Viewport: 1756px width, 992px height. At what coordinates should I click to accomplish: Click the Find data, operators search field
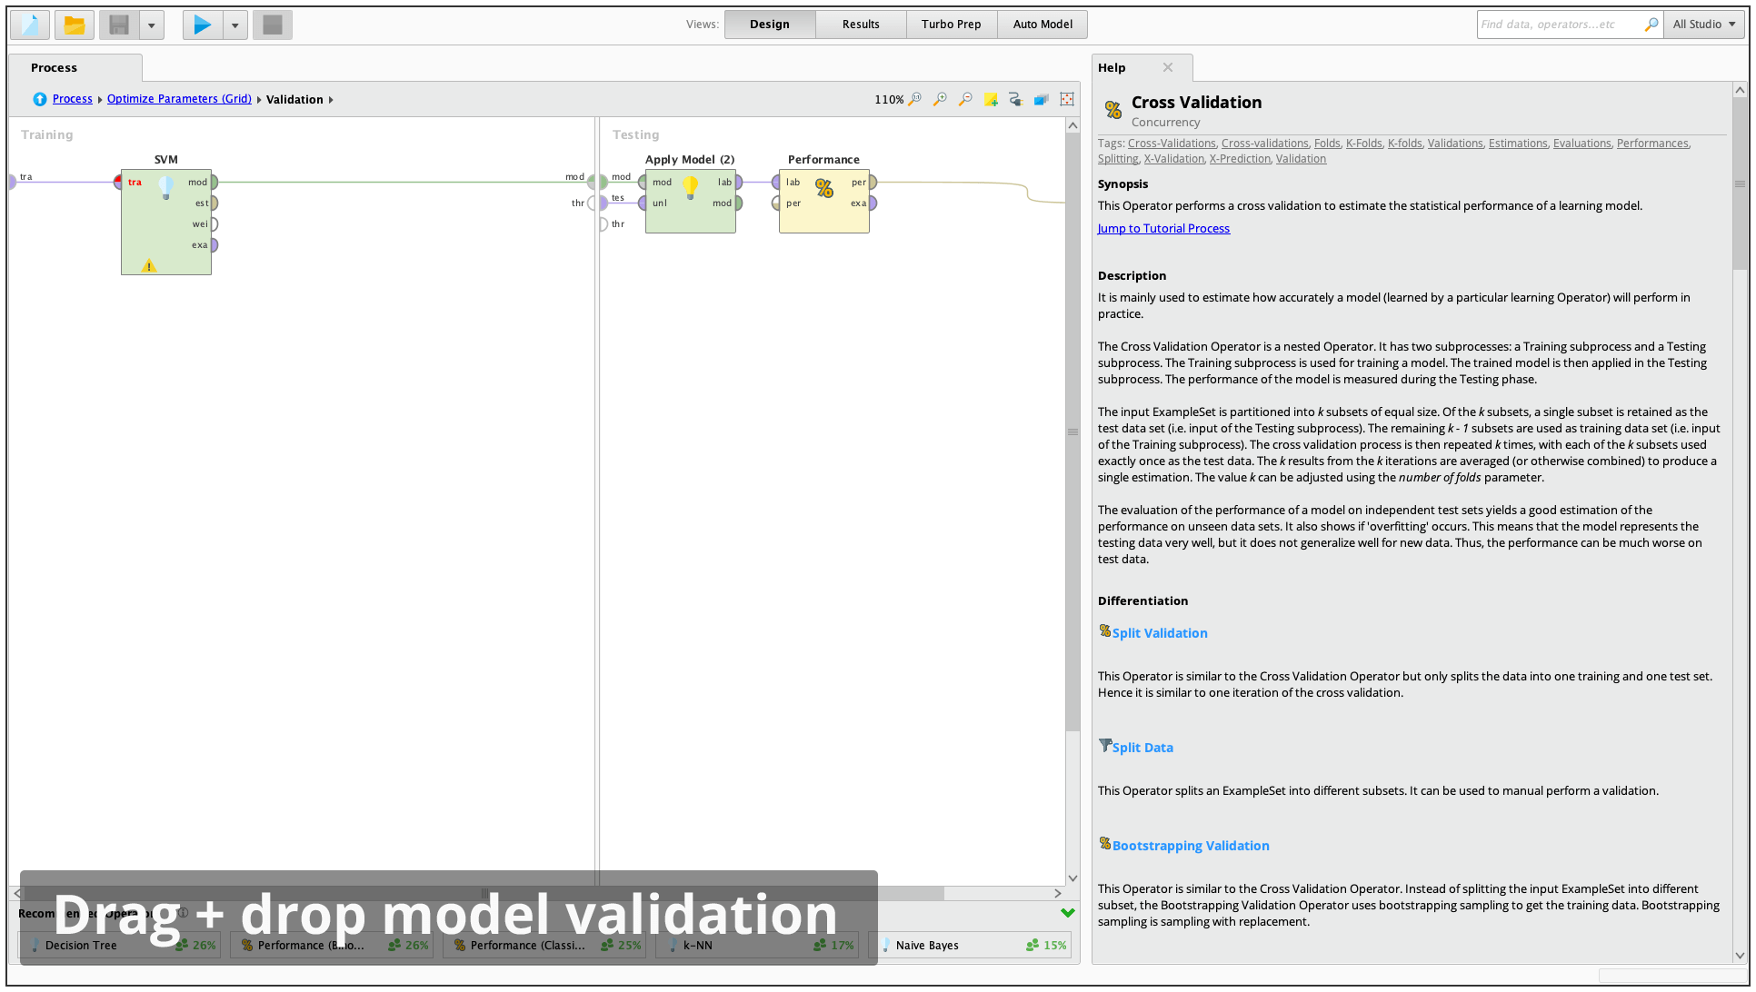click(1559, 25)
